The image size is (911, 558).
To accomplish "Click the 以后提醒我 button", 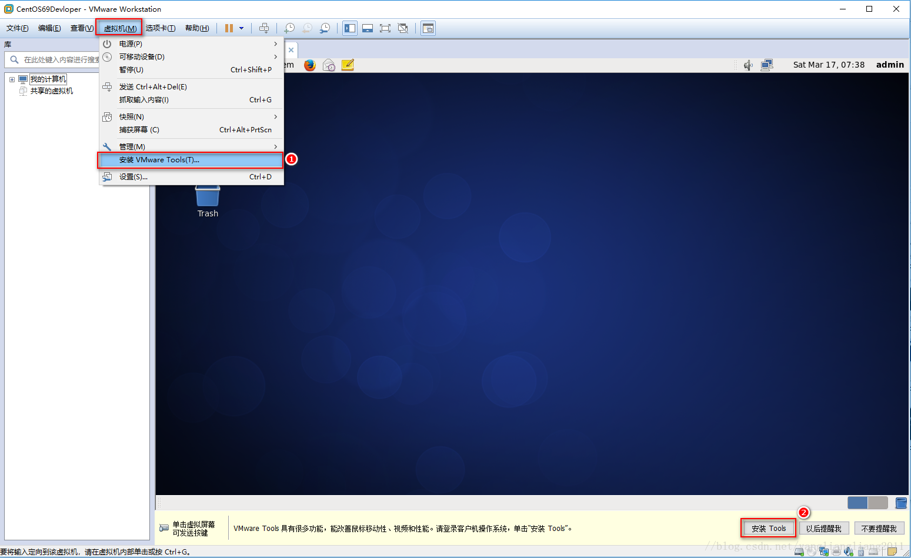I will [x=824, y=529].
